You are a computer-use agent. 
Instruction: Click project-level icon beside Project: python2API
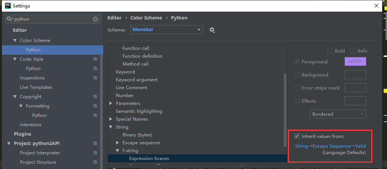(x=95, y=144)
